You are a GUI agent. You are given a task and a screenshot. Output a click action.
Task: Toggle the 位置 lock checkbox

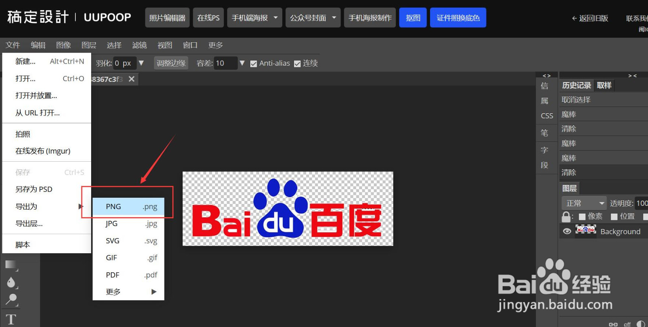[614, 217]
